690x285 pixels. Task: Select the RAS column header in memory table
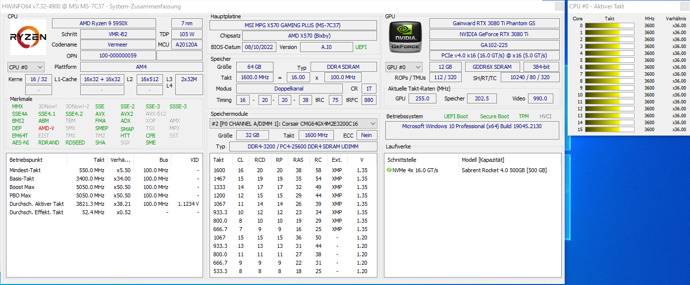point(298,160)
